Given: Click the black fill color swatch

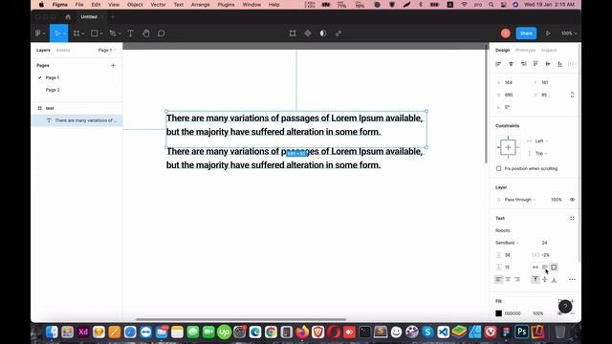Looking at the screenshot, I should [498, 313].
